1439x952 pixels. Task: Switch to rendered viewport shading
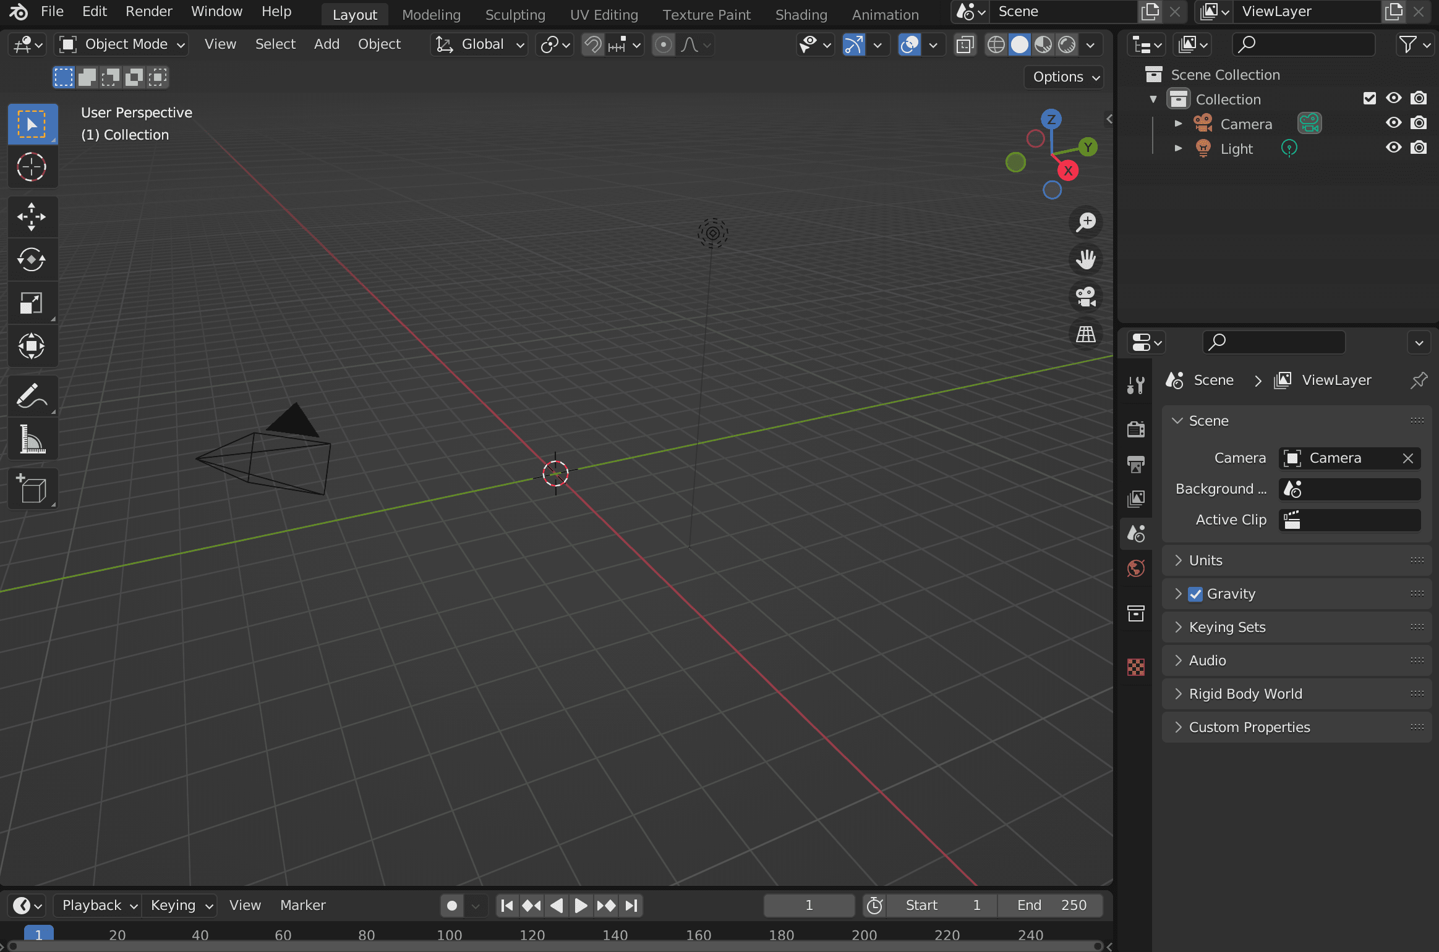[1067, 44]
